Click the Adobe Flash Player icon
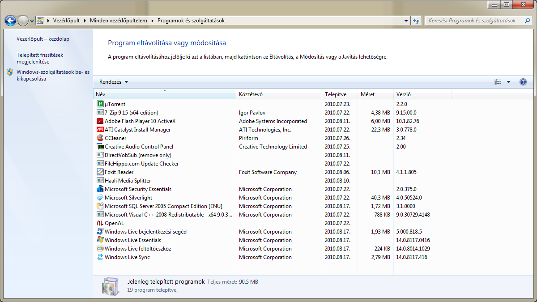Screen dimensions: 537x302 100,121
